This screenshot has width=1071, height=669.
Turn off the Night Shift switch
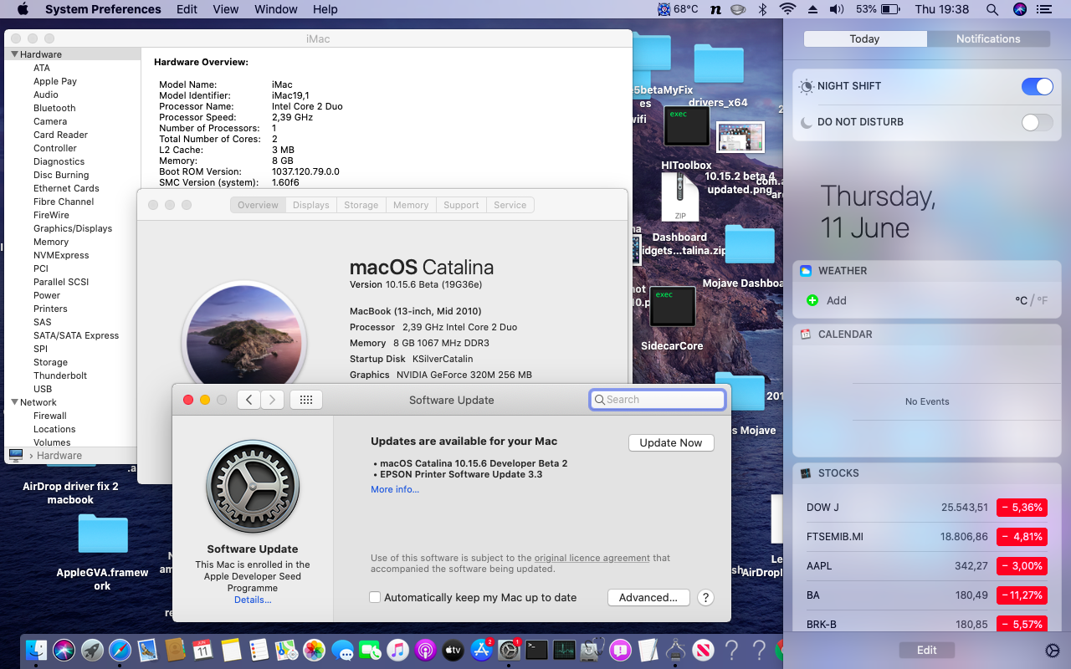[1038, 86]
